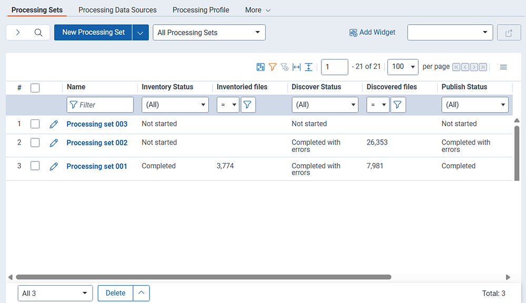Edit Processing set 003 using its pencil icon
Screen dimensions: 526x303
pos(54,124)
